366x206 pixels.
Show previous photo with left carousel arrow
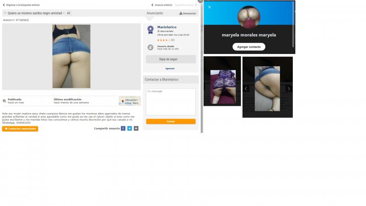[246, 88]
